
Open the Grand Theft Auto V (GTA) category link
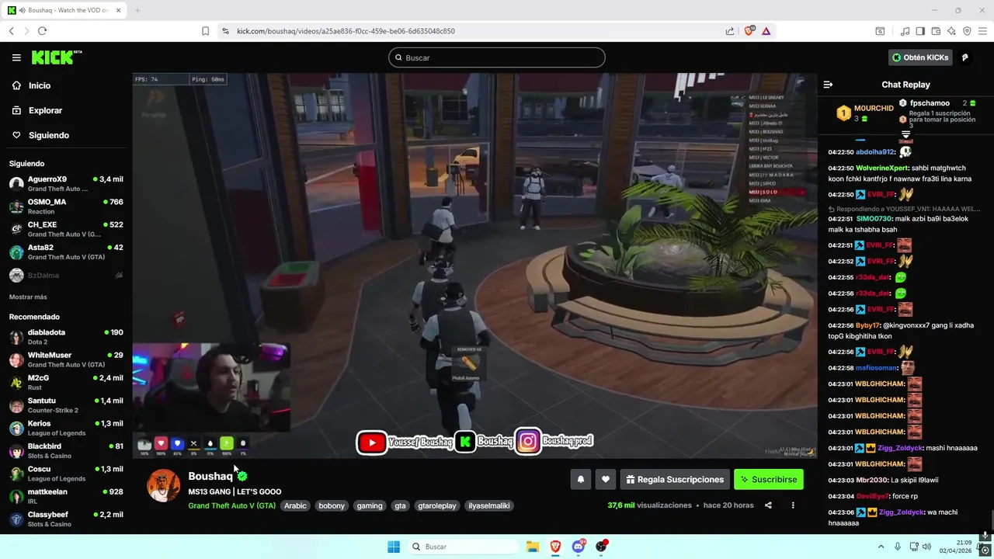point(231,505)
